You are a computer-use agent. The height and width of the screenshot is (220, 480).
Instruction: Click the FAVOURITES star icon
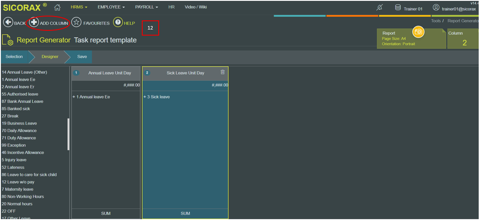pos(76,23)
